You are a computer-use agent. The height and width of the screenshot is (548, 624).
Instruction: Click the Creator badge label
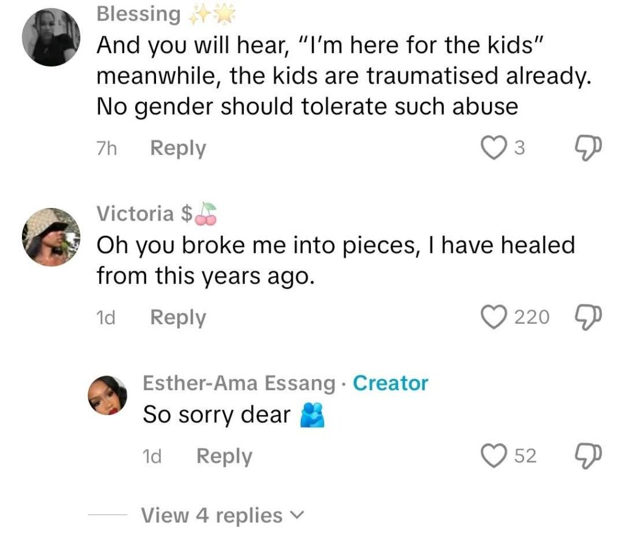click(x=391, y=383)
